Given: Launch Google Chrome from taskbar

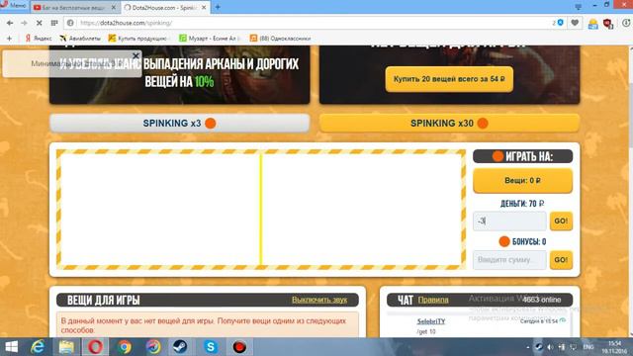Looking at the screenshot, I should coord(125,347).
